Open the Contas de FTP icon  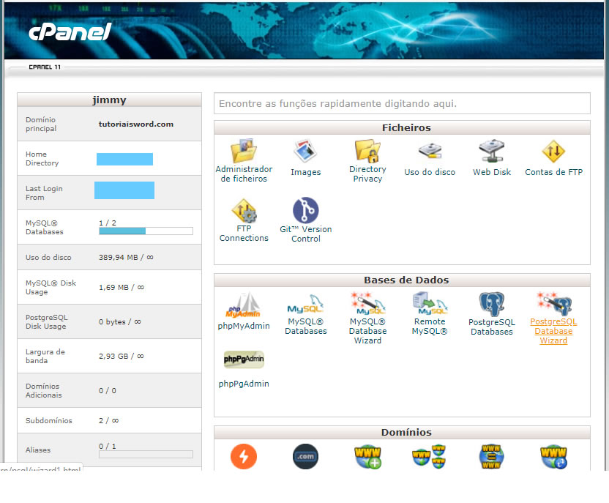click(553, 152)
